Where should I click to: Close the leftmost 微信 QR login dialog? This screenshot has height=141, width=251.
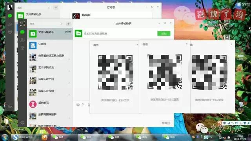137,45
